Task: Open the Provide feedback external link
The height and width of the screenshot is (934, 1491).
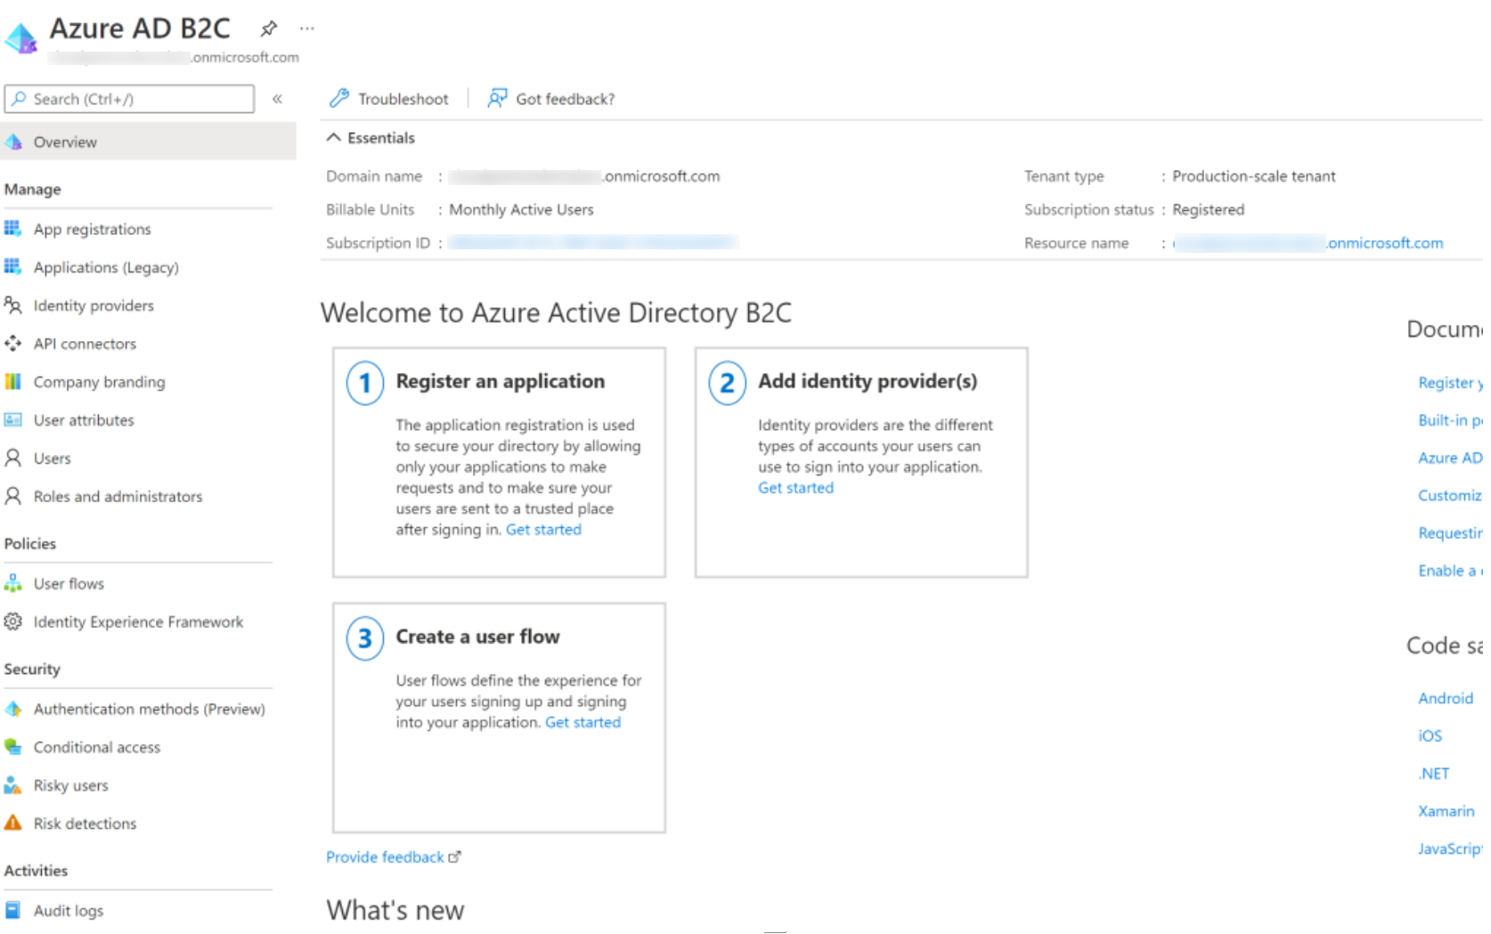Action: pyautogui.click(x=393, y=857)
